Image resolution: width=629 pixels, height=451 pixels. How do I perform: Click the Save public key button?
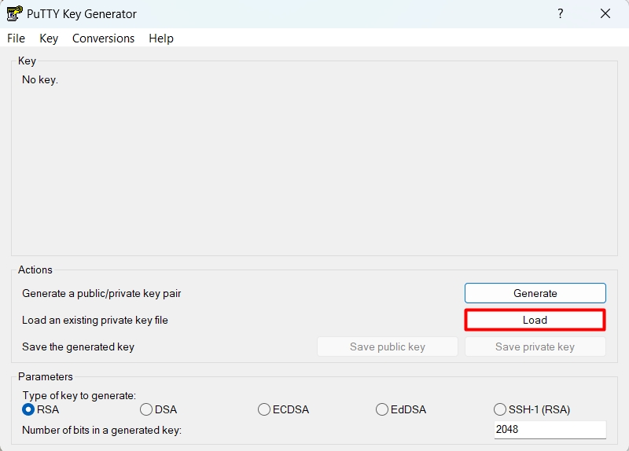click(388, 346)
